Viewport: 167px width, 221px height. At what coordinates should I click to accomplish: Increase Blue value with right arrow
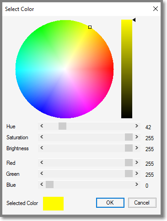[x=137, y=184]
